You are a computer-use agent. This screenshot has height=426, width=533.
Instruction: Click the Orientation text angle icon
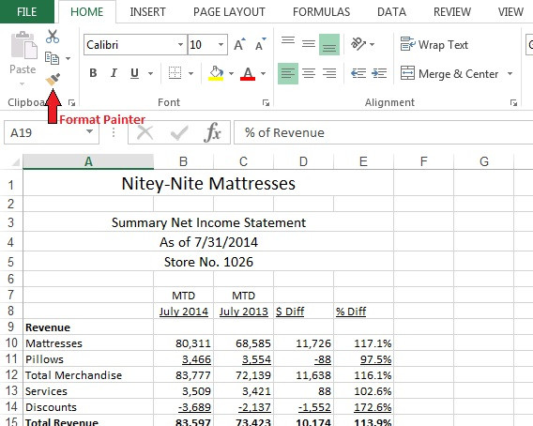pyautogui.click(x=358, y=44)
